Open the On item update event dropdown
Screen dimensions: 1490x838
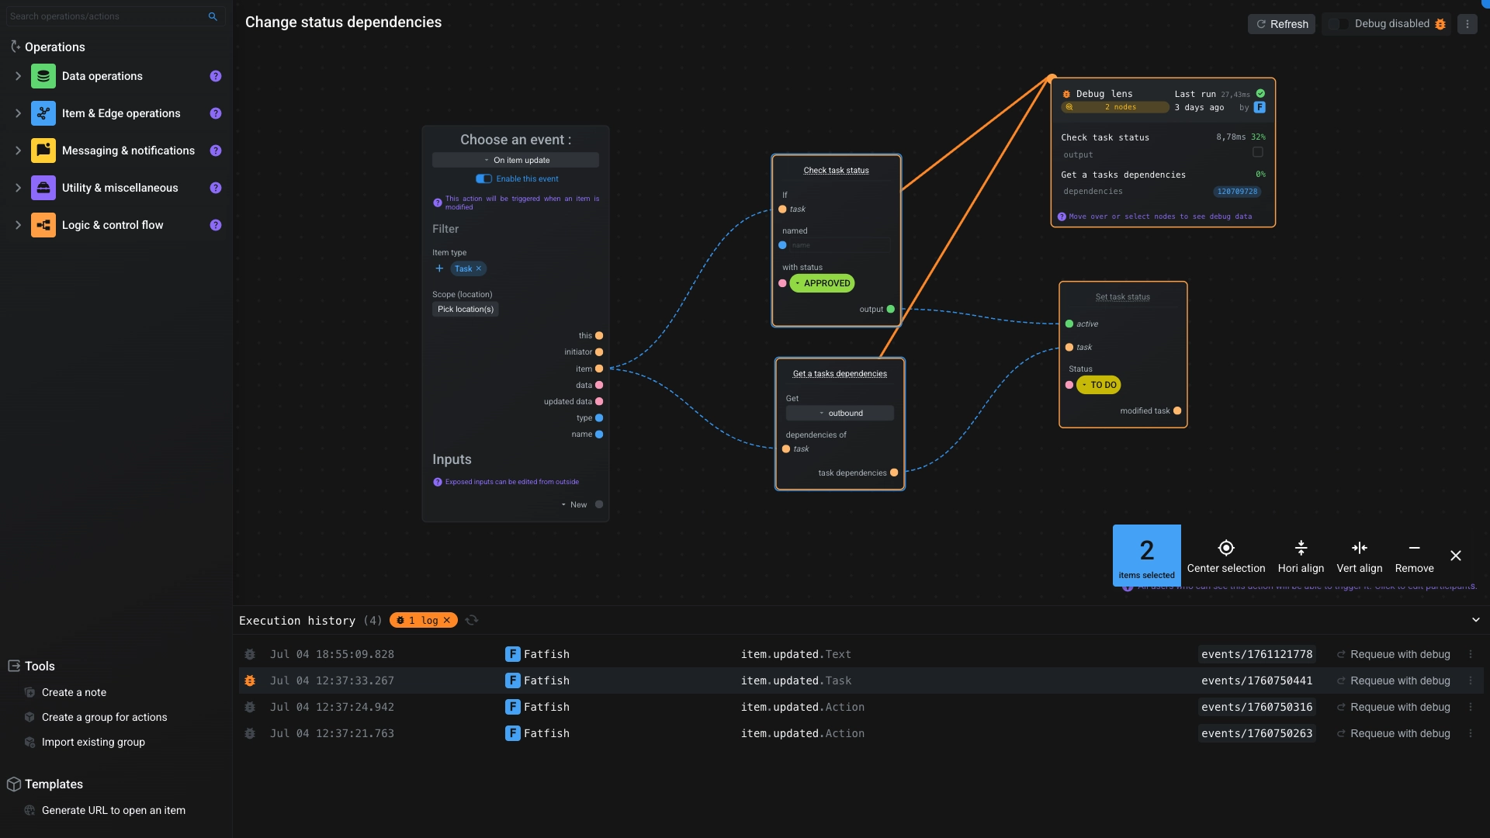coord(515,160)
